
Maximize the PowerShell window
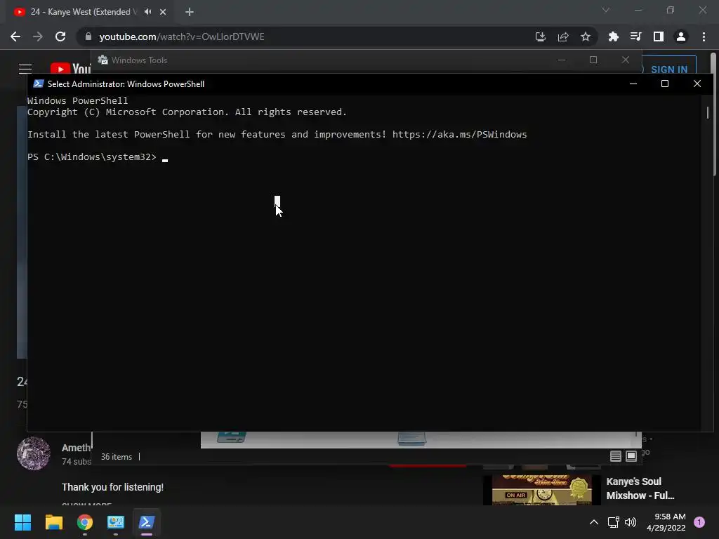(665, 84)
